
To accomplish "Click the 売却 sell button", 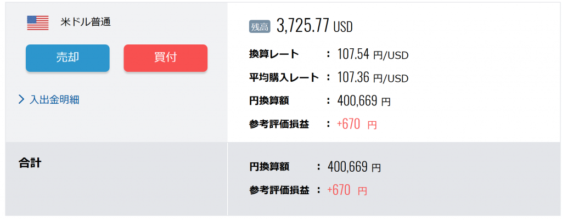I will point(68,58).
